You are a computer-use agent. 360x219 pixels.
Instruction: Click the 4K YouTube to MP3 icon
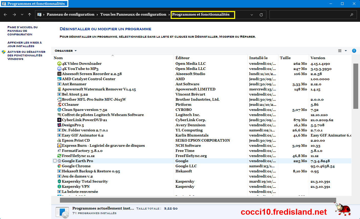tap(59, 69)
